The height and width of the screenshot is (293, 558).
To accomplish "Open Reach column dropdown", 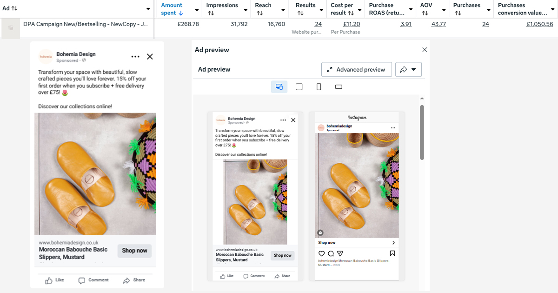I will click(x=283, y=9).
